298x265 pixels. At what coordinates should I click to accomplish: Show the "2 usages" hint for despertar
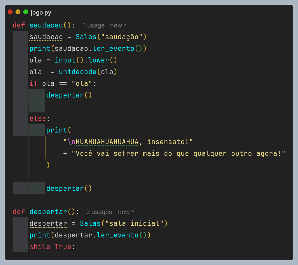99,212
